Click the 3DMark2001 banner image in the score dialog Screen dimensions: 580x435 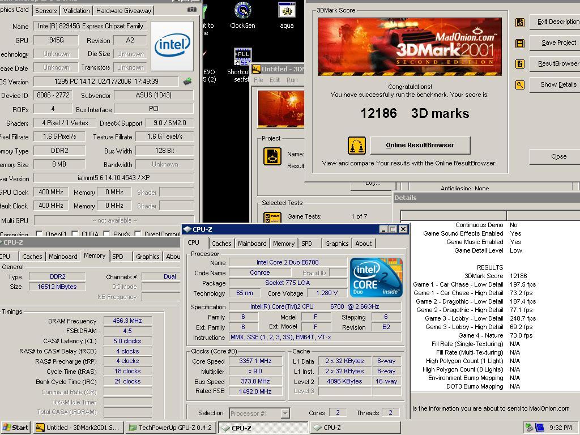coord(410,46)
